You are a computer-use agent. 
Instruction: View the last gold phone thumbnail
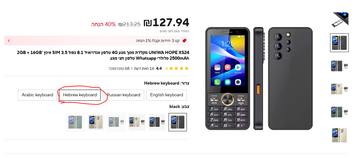[x=339, y=135]
